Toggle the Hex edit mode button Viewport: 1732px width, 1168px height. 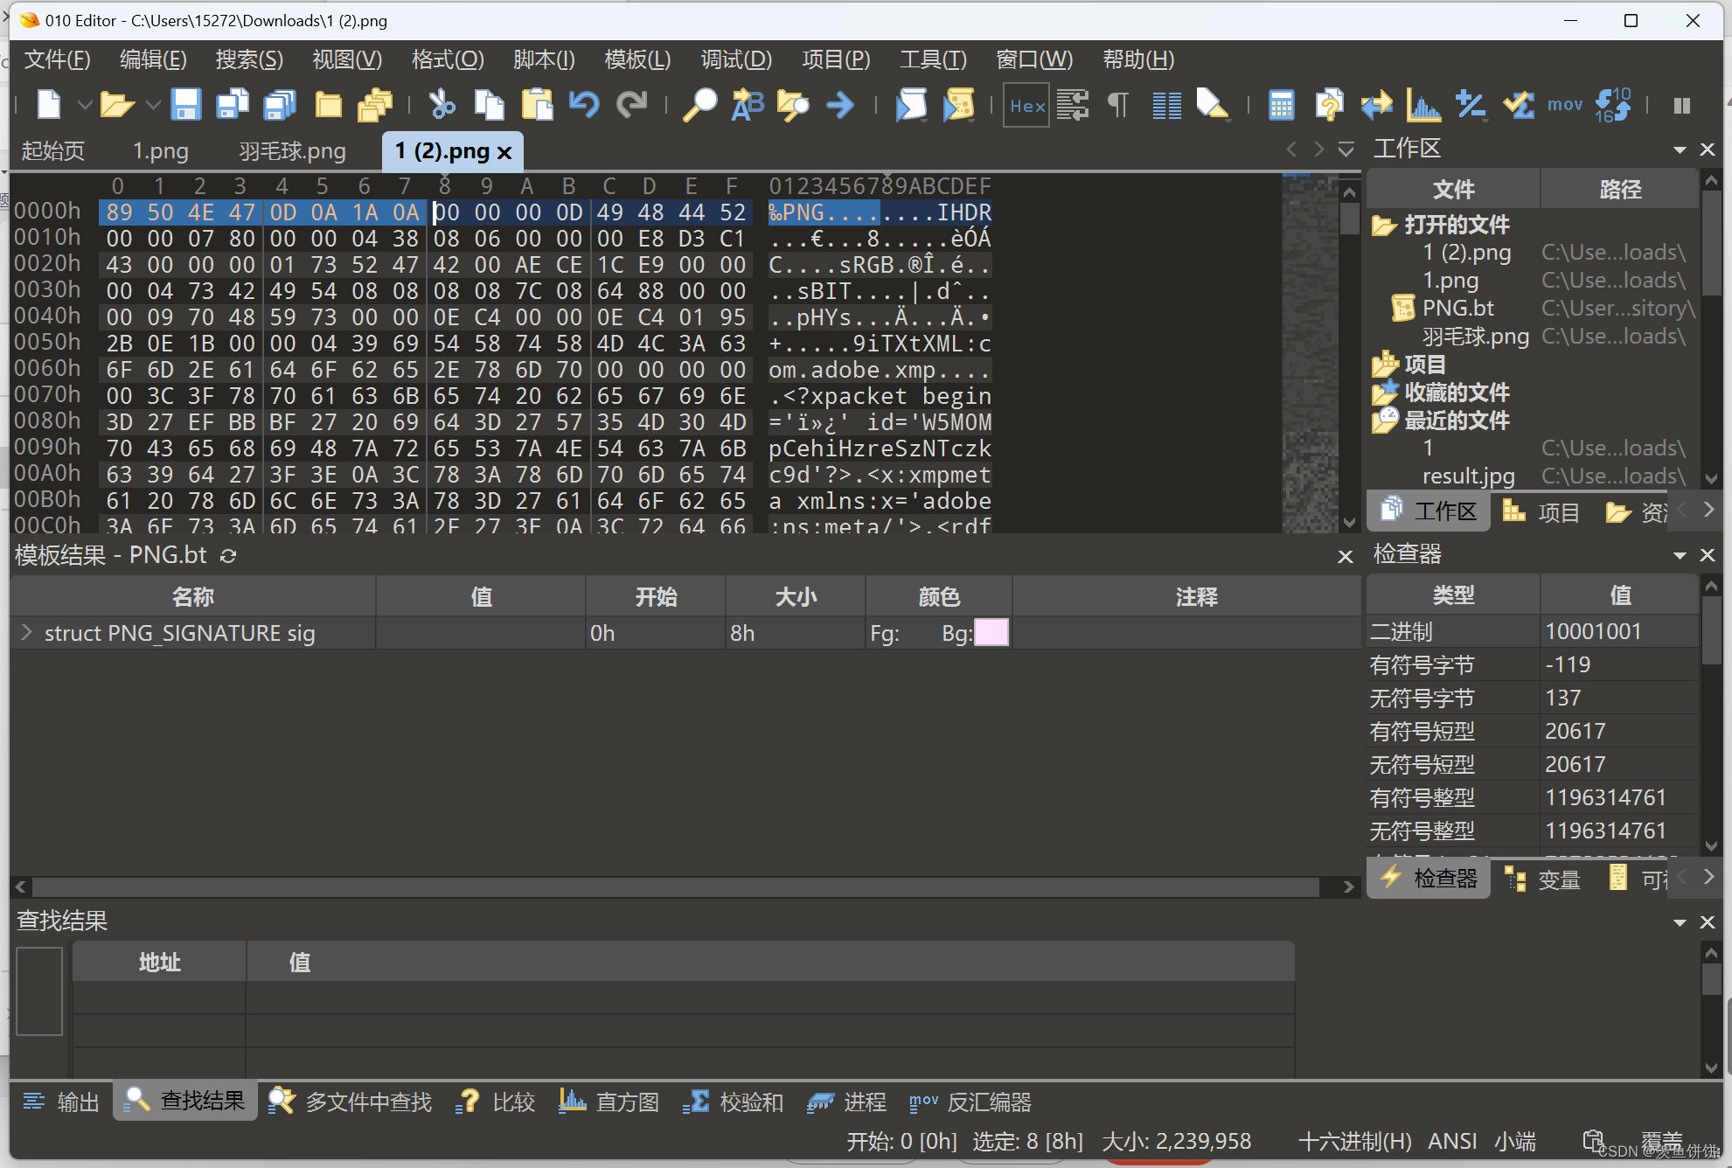pyautogui.click(x=1026, y=106)
